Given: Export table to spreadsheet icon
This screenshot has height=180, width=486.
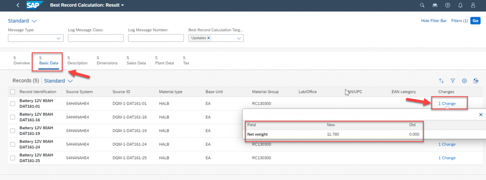Looking at the screenshot, I should [476, 81].
